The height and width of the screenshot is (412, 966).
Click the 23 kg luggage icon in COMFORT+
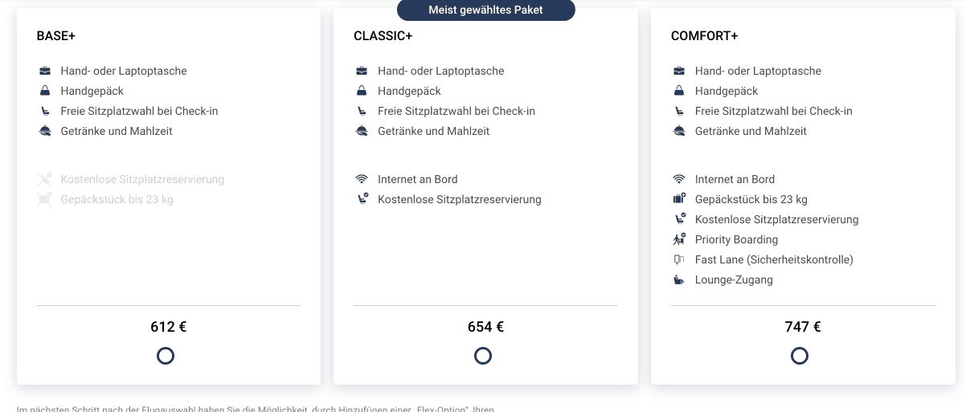(x=679, y=199)
